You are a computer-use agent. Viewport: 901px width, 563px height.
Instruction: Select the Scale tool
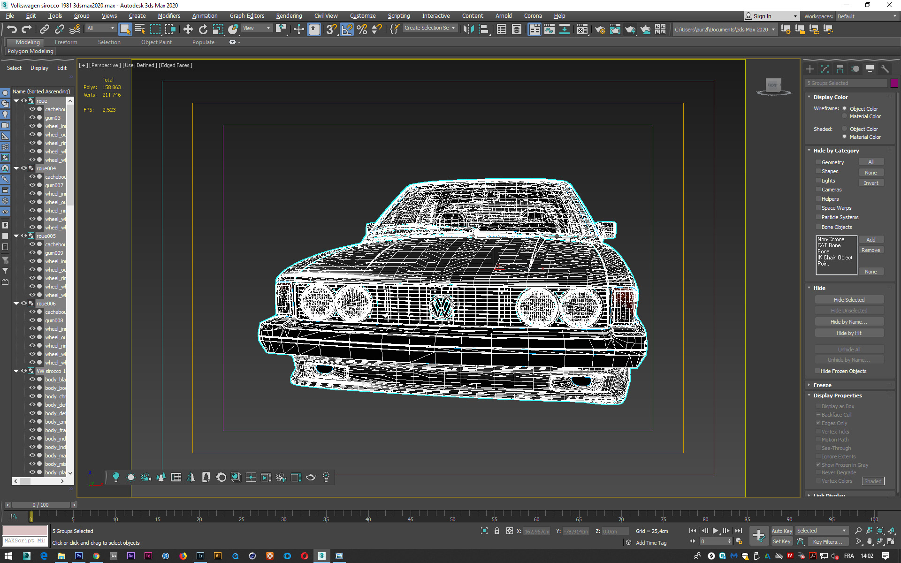(x=218, y=30)
